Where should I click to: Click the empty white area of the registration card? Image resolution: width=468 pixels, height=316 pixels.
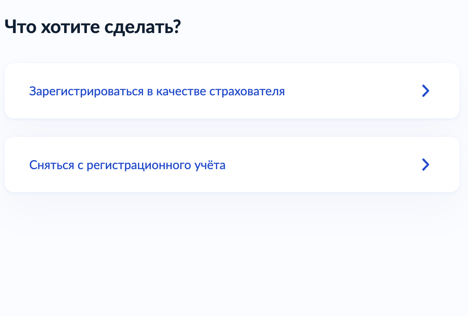[346, 91]
